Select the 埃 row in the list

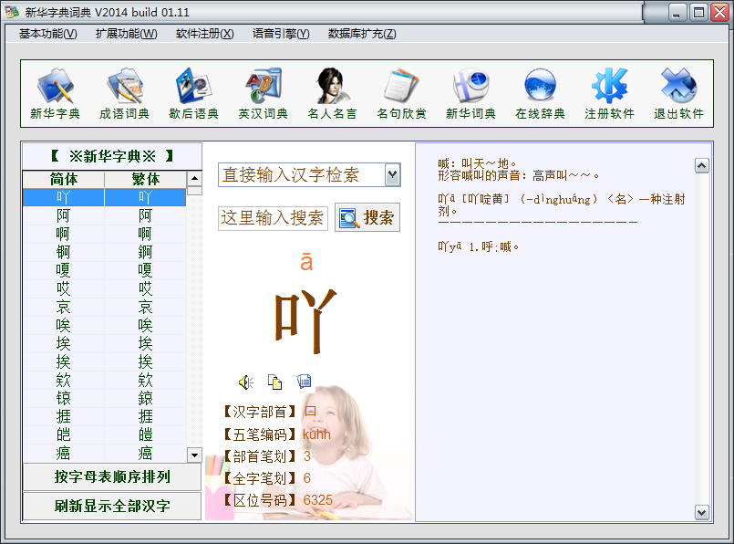(x=104, y=343)
